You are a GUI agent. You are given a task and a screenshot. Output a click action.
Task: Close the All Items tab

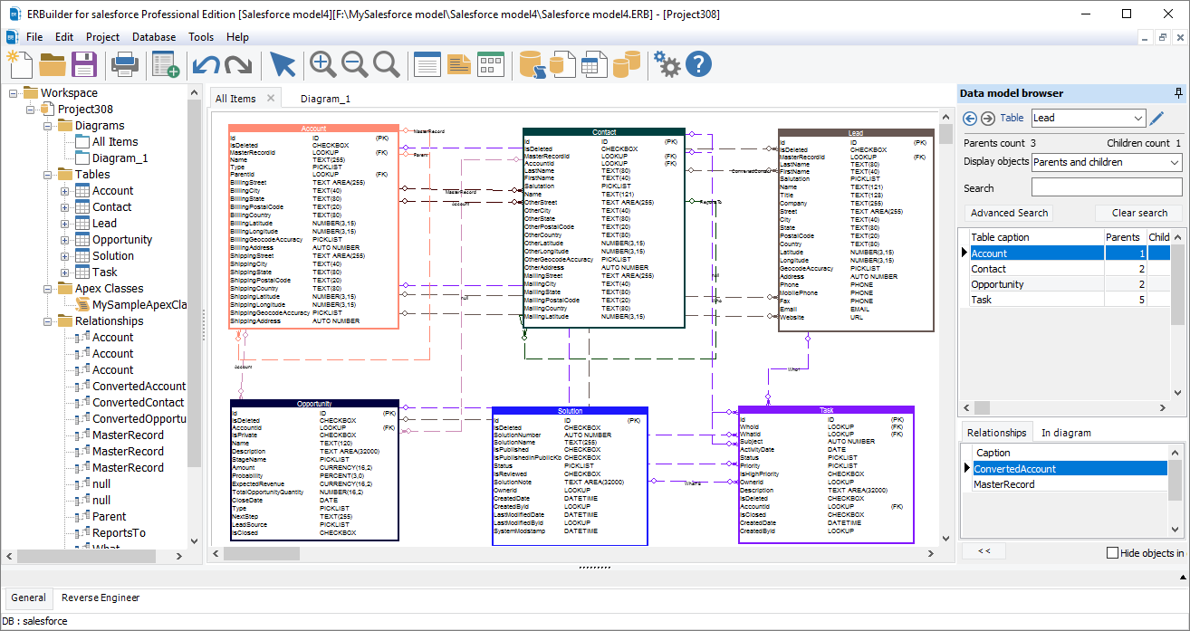270,98
